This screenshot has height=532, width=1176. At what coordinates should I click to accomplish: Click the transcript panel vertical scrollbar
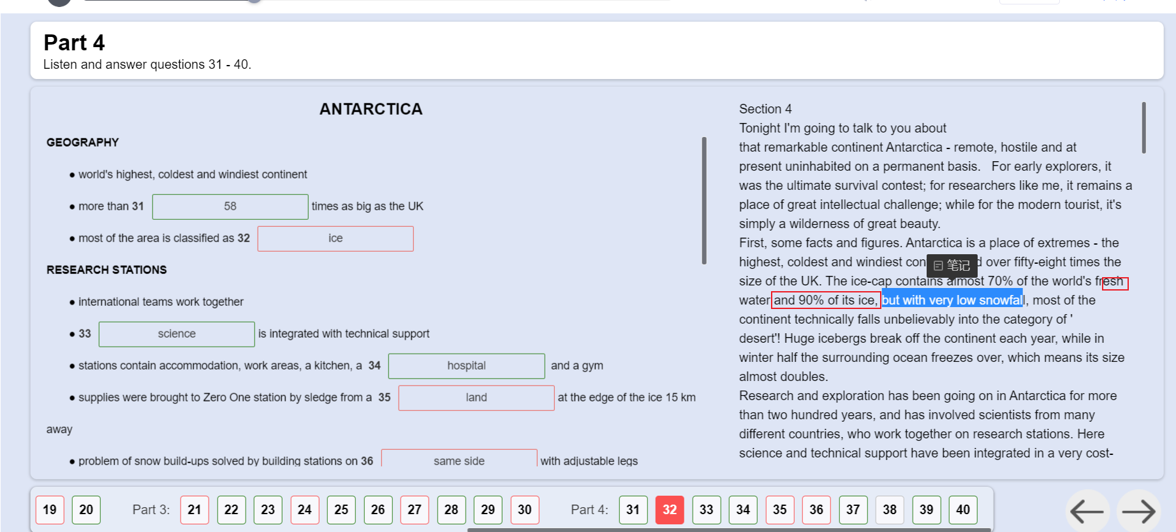pyautogui.click(x=1143, y=127)
